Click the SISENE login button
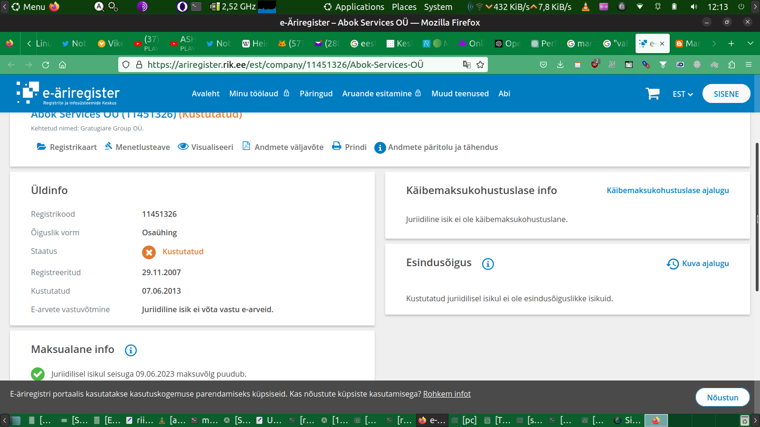The image size is (760, 427). 726,93
